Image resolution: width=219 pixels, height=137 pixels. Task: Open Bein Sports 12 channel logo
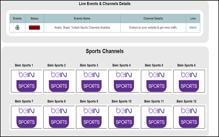pyautogui.click(x=189, y=117)
